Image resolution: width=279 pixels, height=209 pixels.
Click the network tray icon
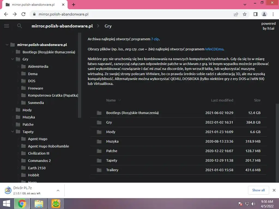[247, 204]
